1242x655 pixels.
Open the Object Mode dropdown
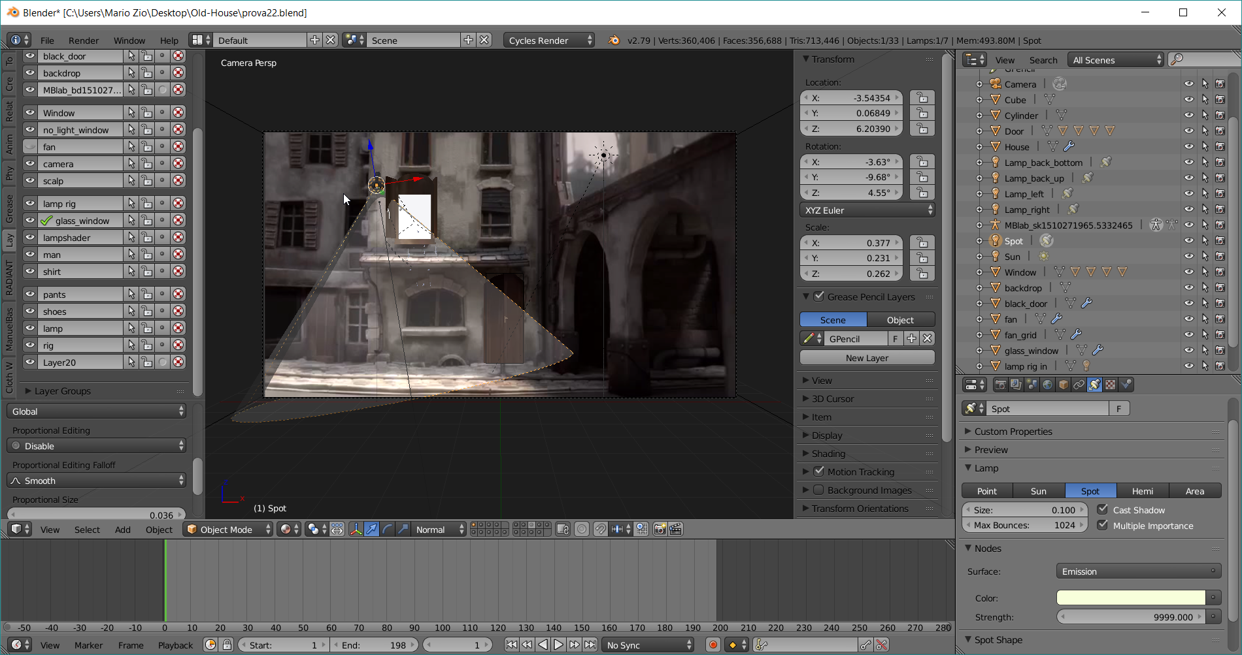228,529
